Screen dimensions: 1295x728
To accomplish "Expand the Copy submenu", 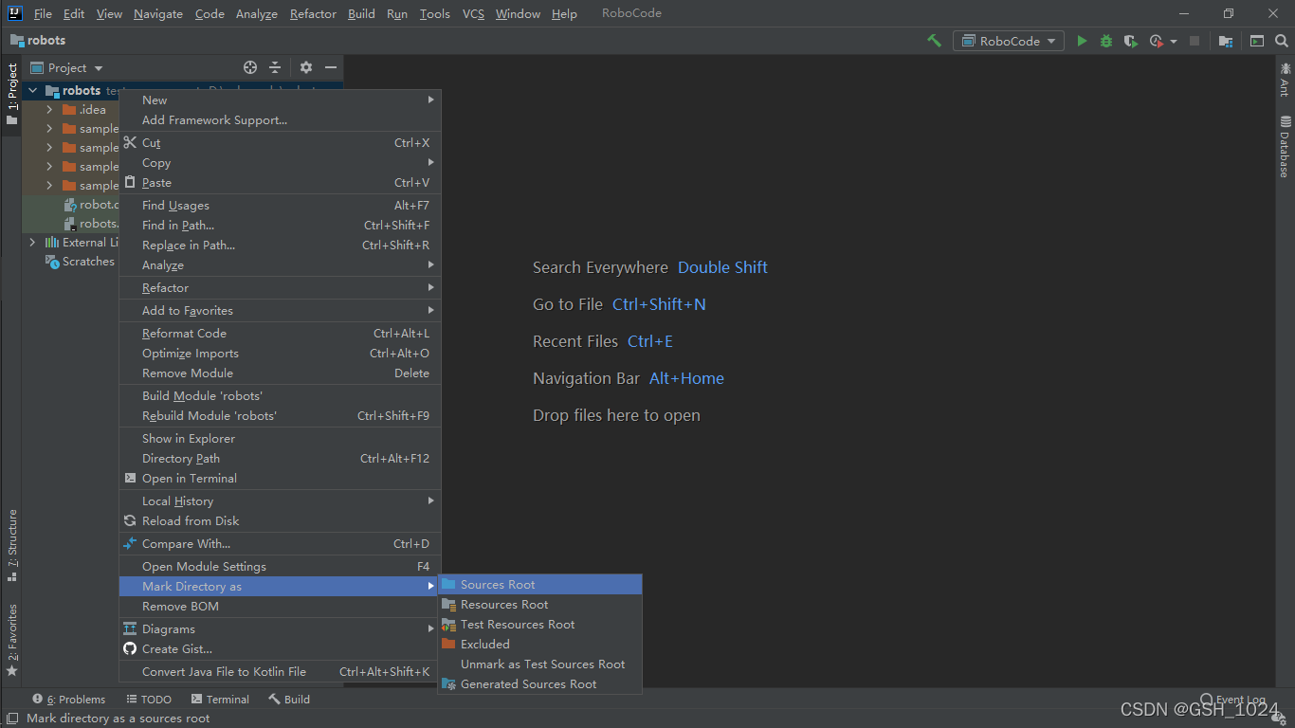I will 280,163.
